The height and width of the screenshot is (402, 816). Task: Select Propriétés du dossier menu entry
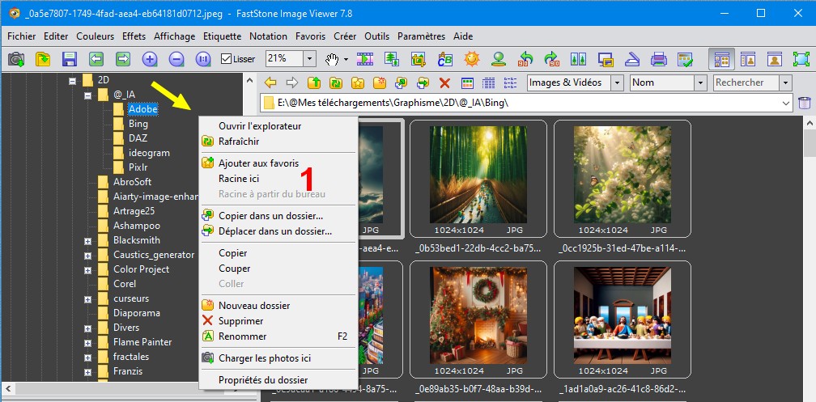278,380
